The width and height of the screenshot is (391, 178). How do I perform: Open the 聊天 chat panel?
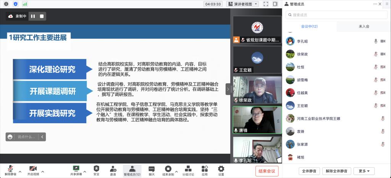(152, 170)
